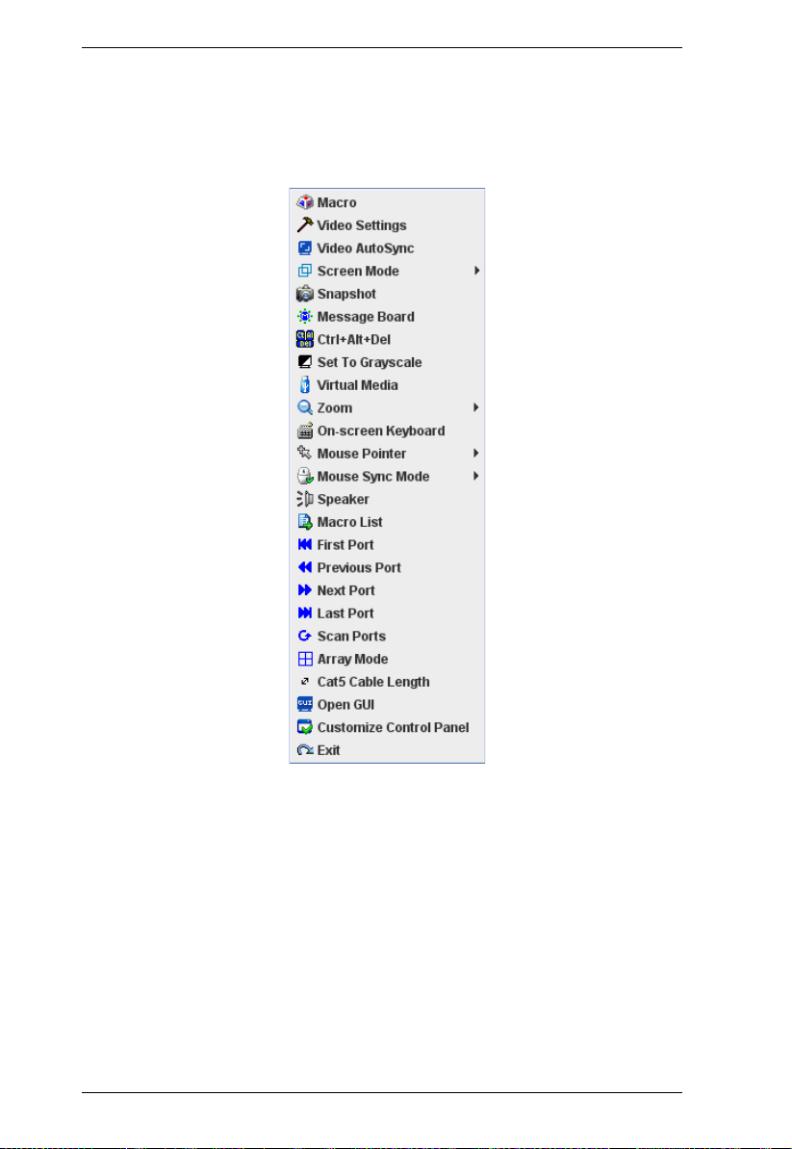Image resolution: width=792 pixels, height=1149 pixels.
Task: Expand the Zoom submenu arrow
Action: (476, 407)
